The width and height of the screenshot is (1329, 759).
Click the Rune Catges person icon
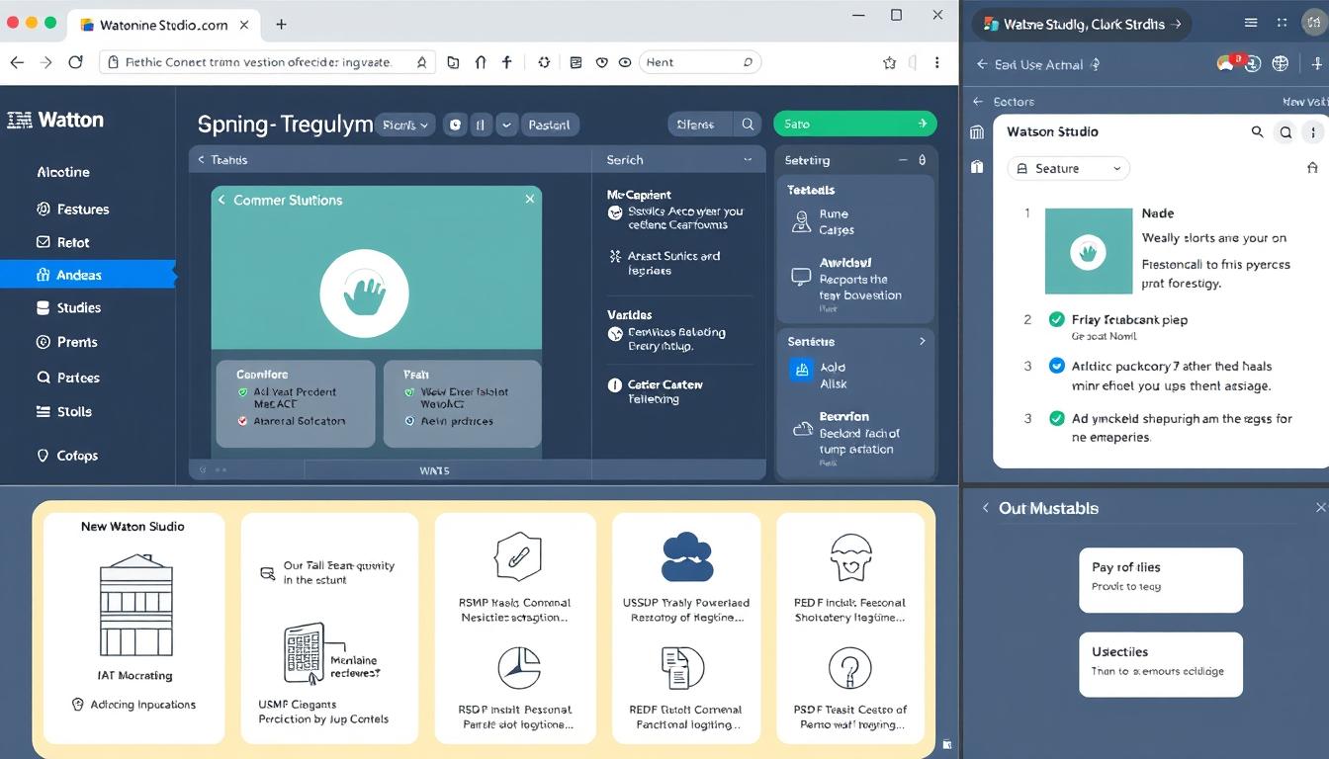801,221
